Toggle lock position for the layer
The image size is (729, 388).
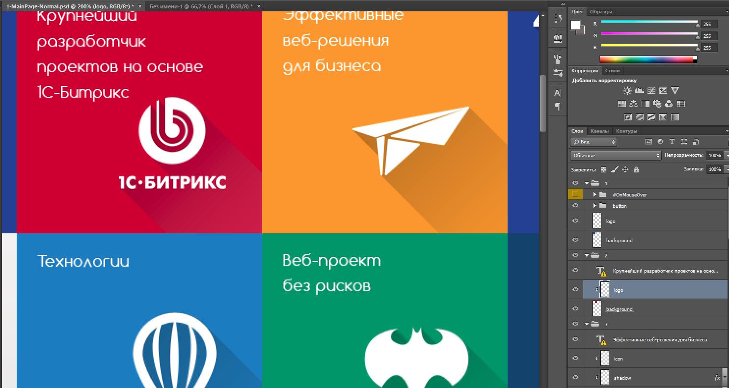coord(625,169)
